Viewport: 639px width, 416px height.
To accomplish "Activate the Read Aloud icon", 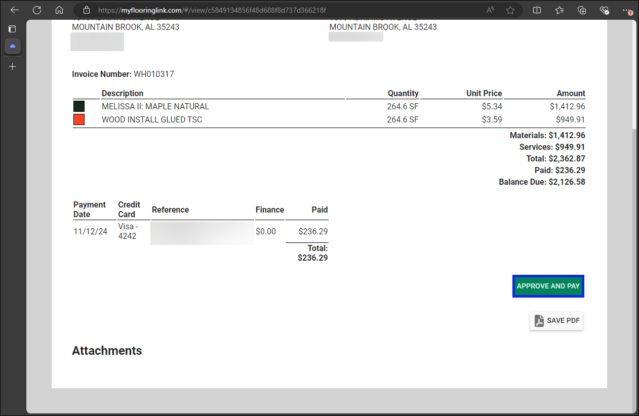I will pyautogui.click(x=490, y=10).
